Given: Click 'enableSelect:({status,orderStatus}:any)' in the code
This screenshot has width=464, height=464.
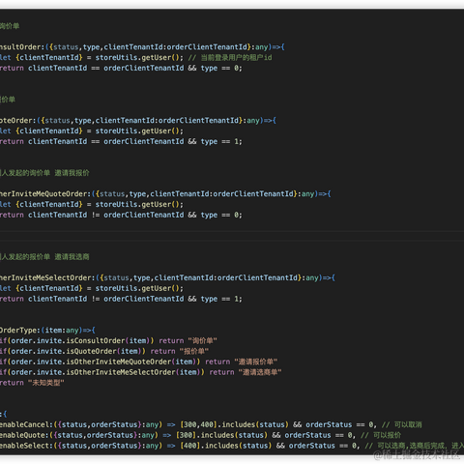Looking at the screenshot, I should [81, 446].
